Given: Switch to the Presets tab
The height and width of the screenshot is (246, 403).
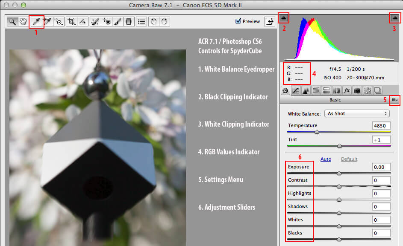Looking at the screenshot, I should click(x=367, y=90).
